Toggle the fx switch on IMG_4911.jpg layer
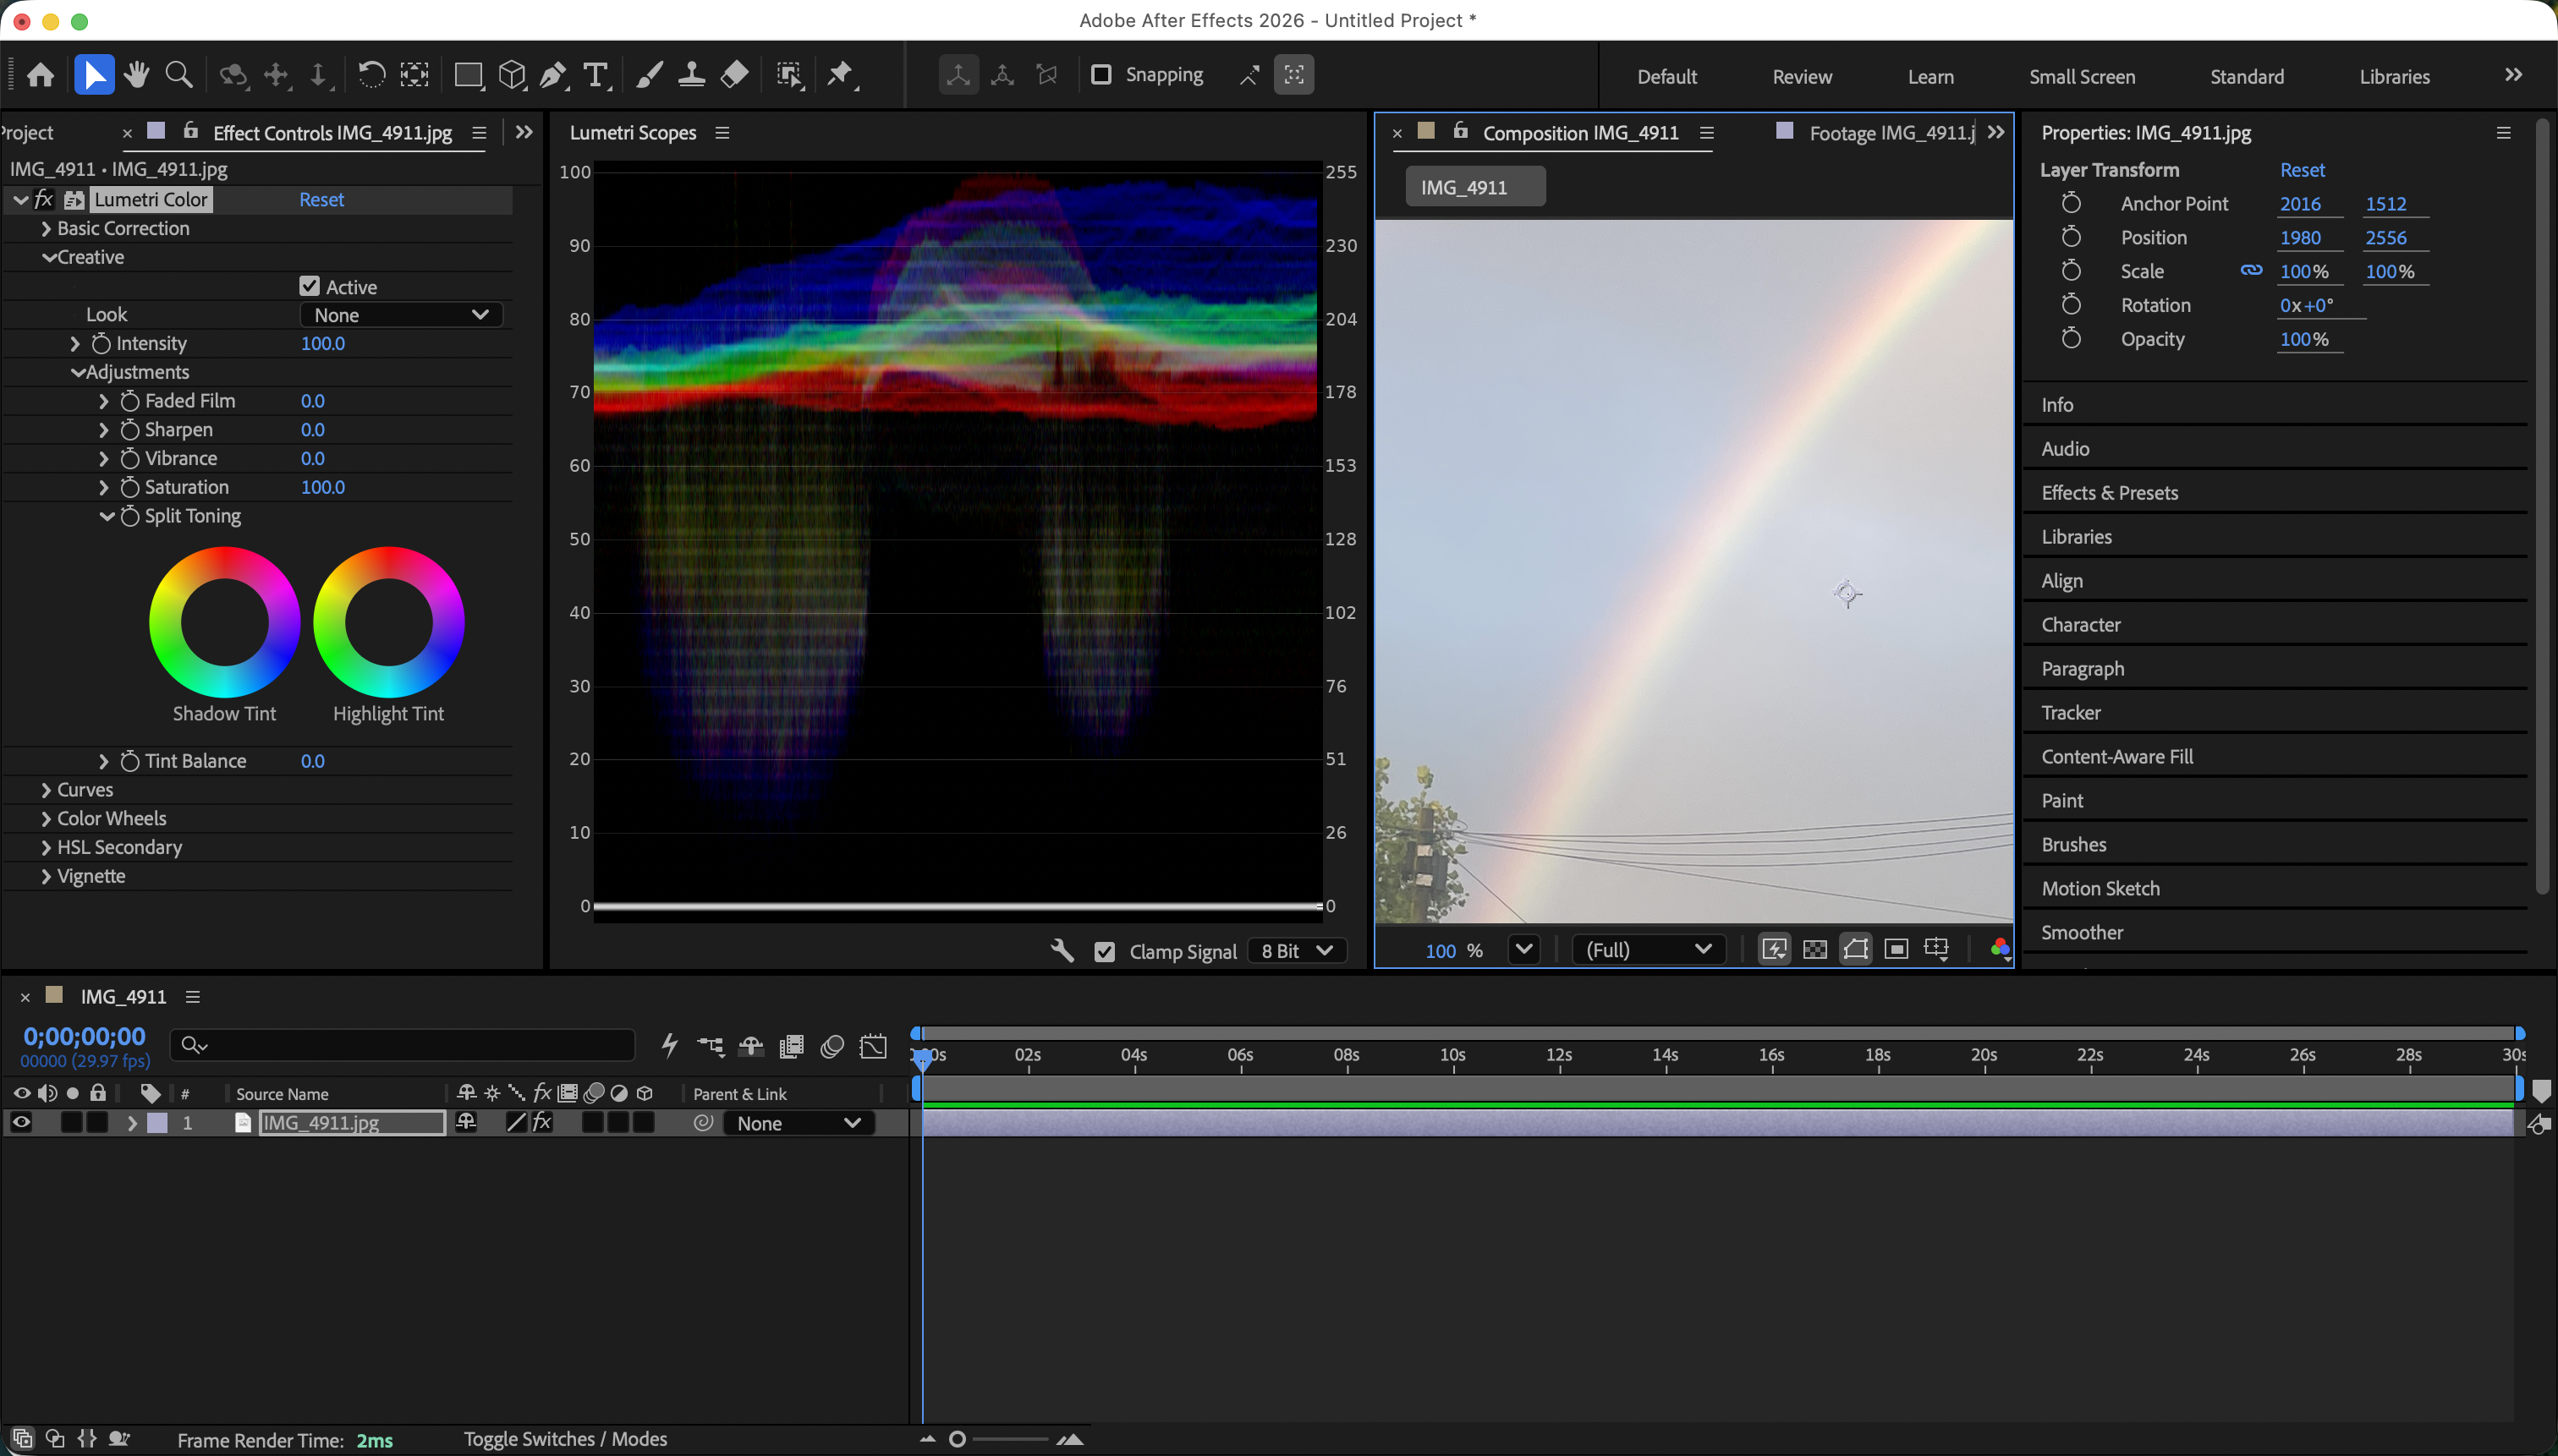The width and height of the screenshot is (2558, 1456). (x=541, y=1122)
